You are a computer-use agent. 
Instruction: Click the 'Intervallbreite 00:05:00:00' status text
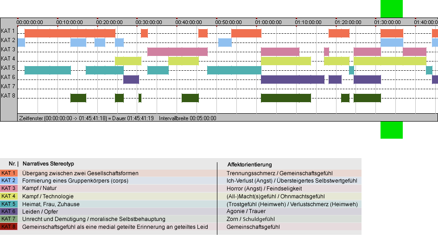[188, 118]
